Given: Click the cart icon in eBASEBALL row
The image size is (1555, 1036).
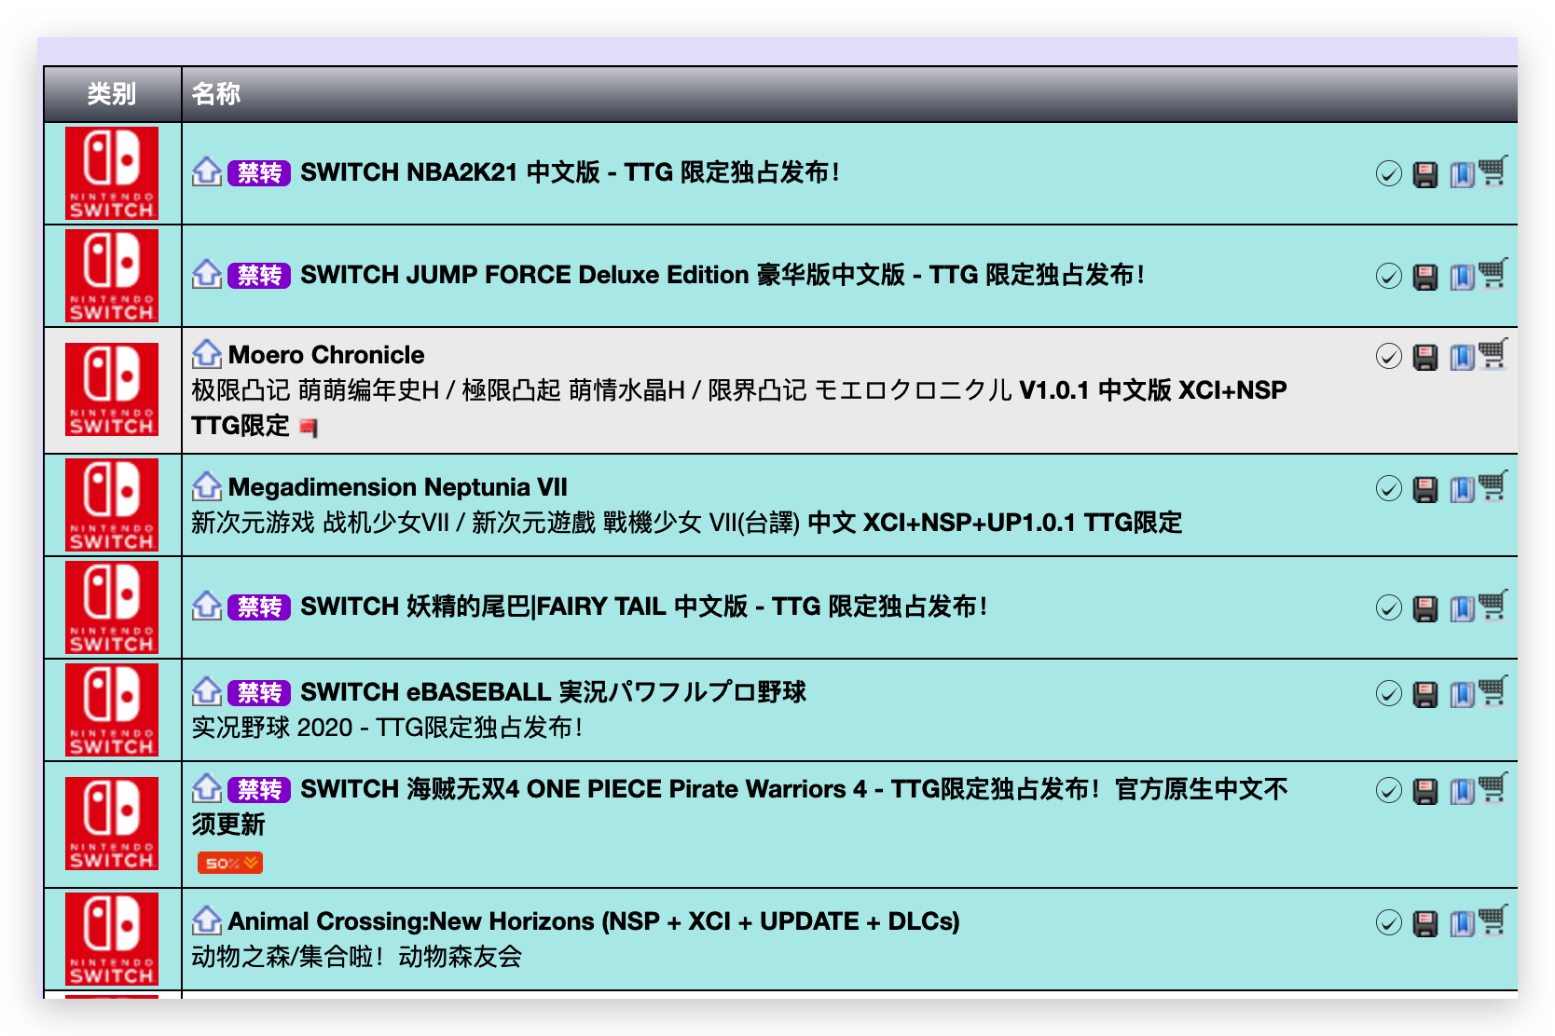Looking at the screenshot, I should coord(1493,690).
